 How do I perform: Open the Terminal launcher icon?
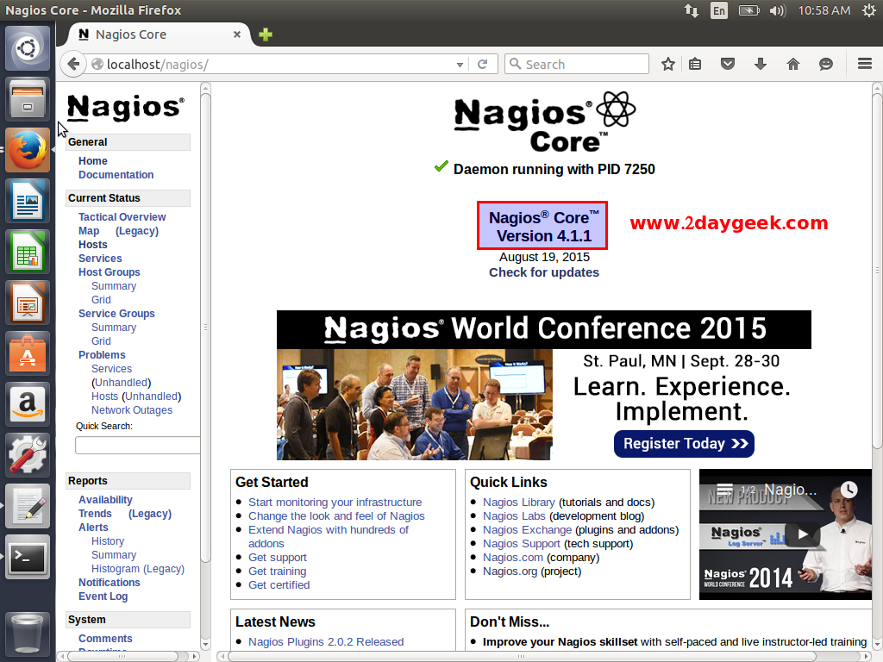[28, 557]
